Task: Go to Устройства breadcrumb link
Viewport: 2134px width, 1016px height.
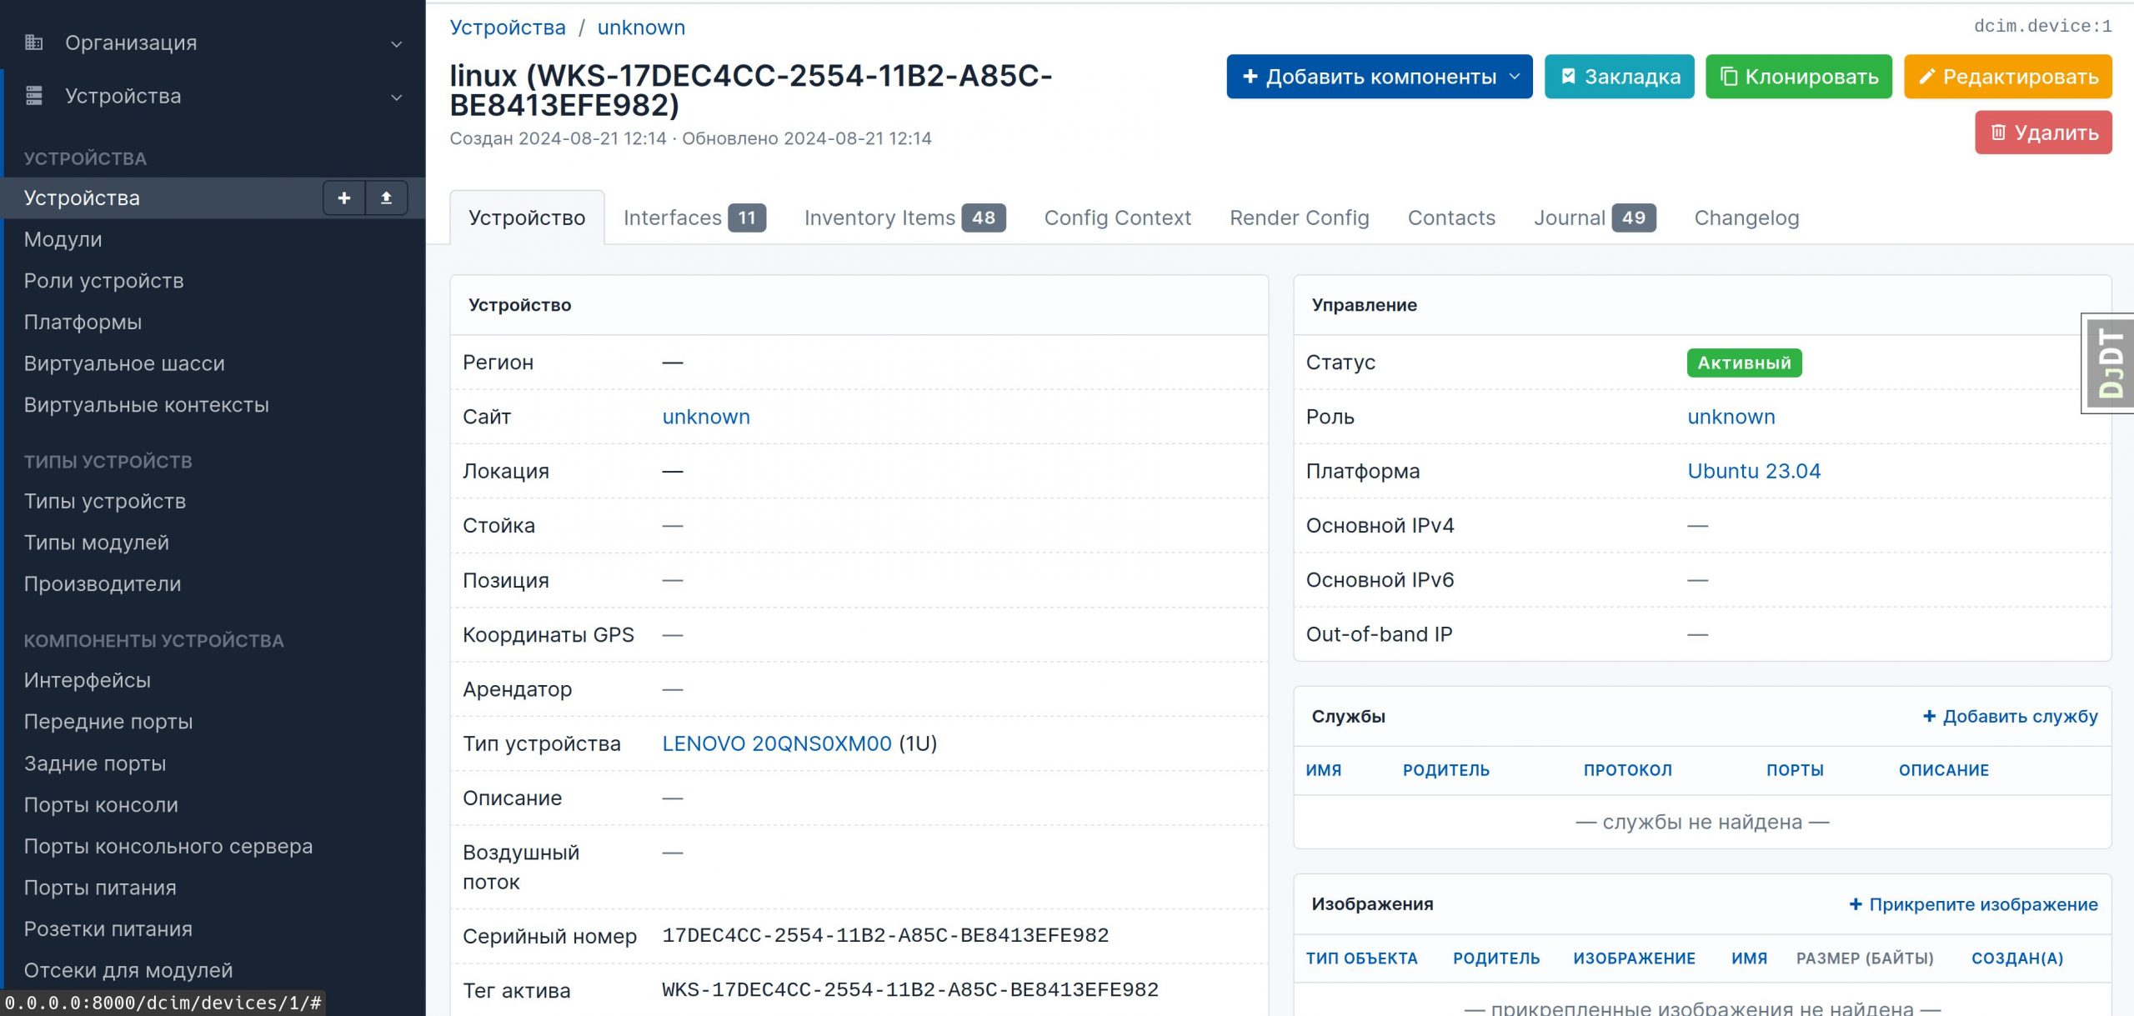Action: 508,28
